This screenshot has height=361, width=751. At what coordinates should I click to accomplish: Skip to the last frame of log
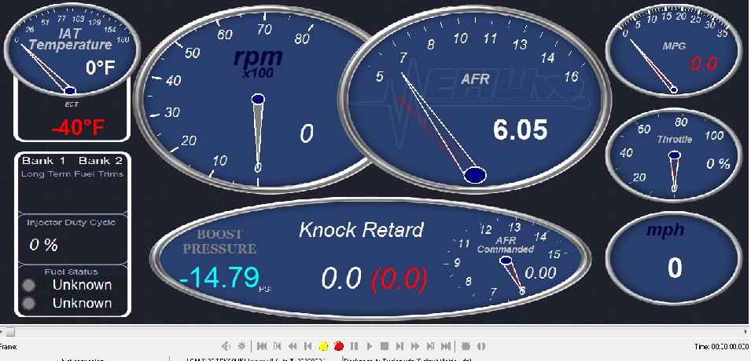[446, 346]
